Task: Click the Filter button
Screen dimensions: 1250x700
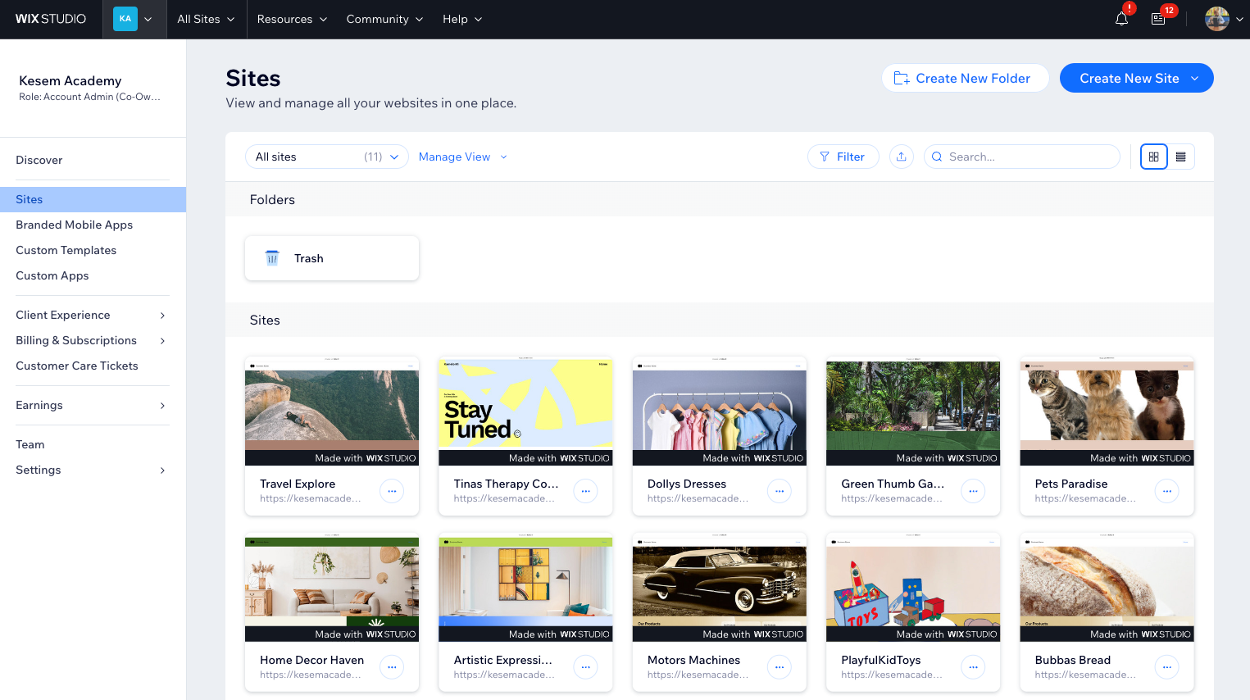Action: pos(843,157)
